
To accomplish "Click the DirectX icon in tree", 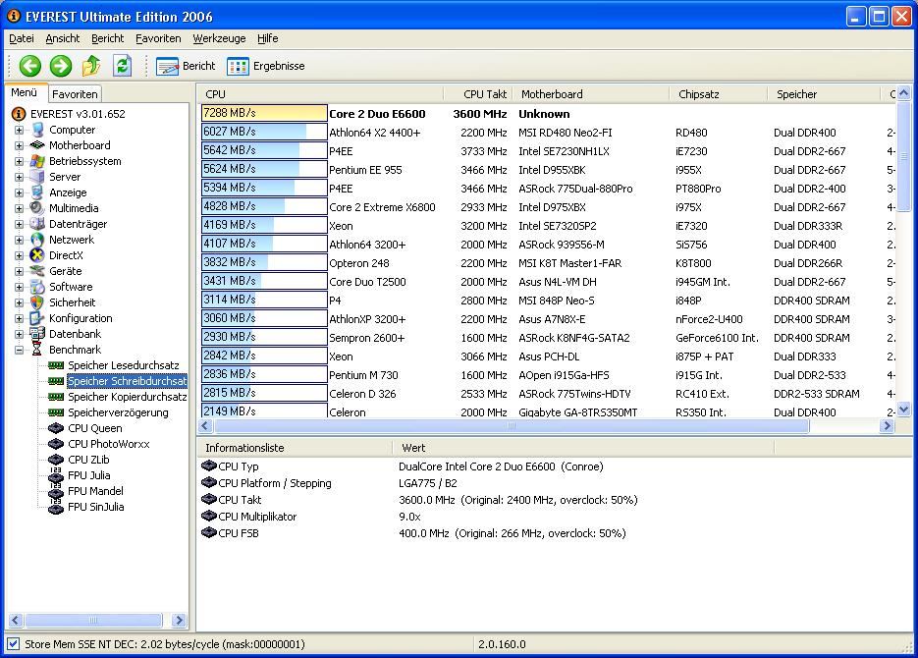I will tap(37, 255).
